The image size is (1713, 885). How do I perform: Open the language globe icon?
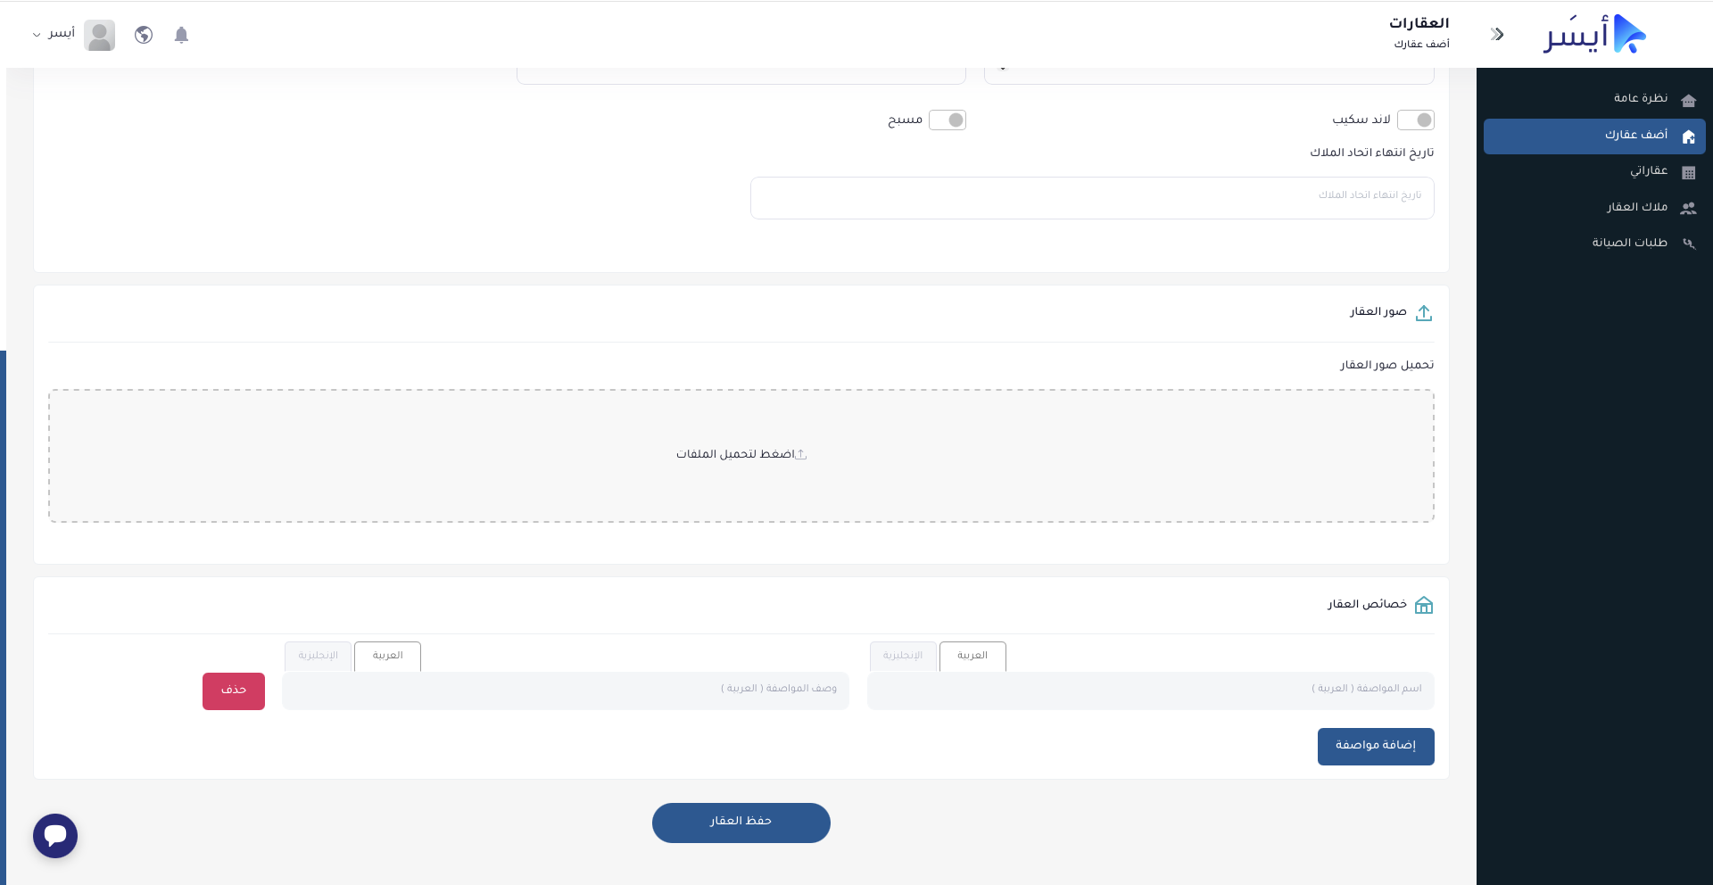(144, 35)
